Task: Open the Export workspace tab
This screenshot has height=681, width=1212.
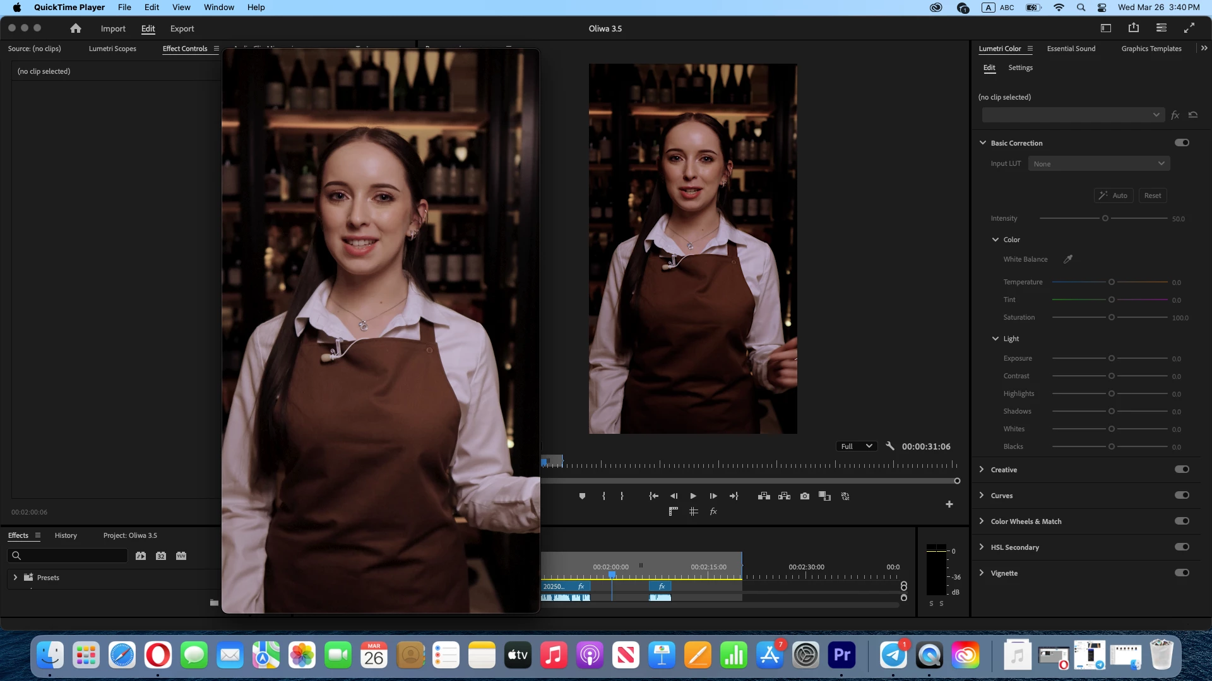Action: click(182, 29)
